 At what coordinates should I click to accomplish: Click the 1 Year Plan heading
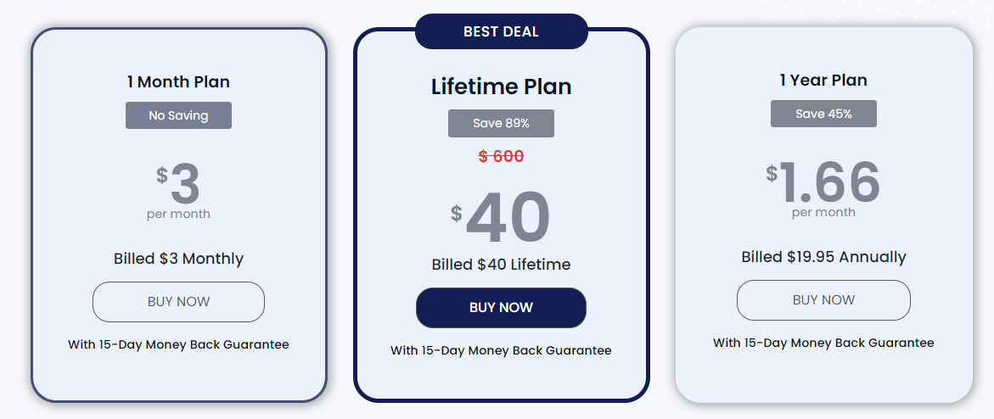tap(823, 80)
